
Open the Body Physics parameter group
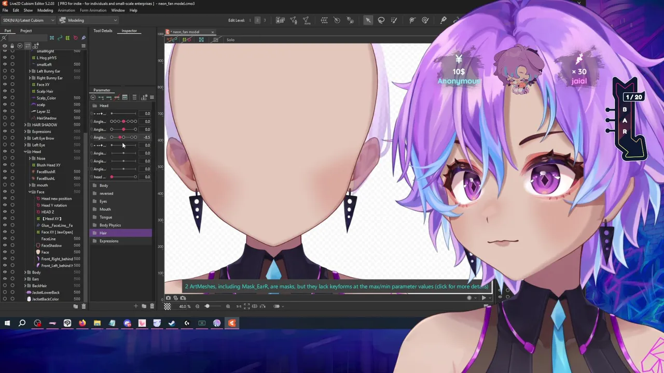(x=121, y=225)
